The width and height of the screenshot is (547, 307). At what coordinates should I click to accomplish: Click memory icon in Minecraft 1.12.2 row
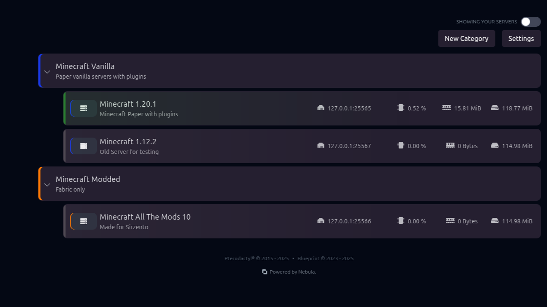click(x=450, y=146)
